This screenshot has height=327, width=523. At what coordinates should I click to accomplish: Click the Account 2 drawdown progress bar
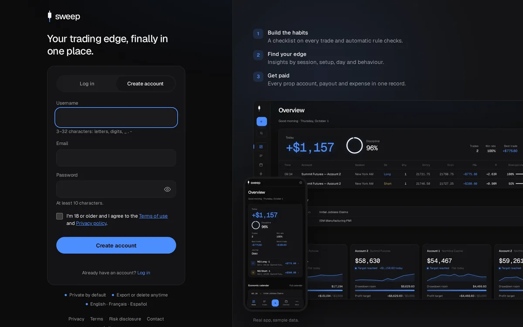384,290
